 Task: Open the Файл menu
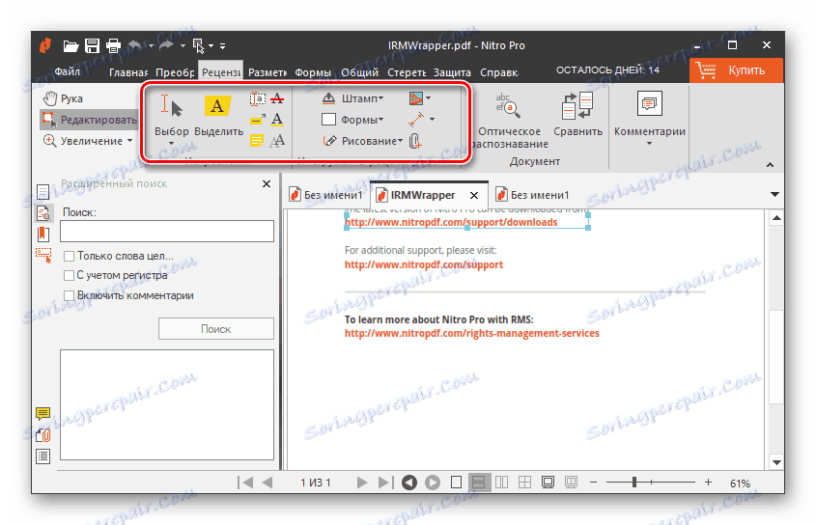point(68,71)
